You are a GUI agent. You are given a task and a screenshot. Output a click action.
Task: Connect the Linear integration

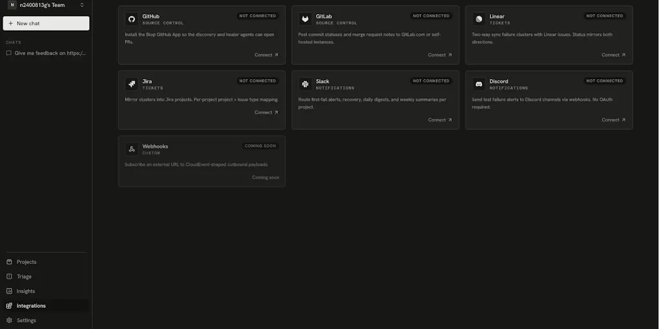[613, 55]
